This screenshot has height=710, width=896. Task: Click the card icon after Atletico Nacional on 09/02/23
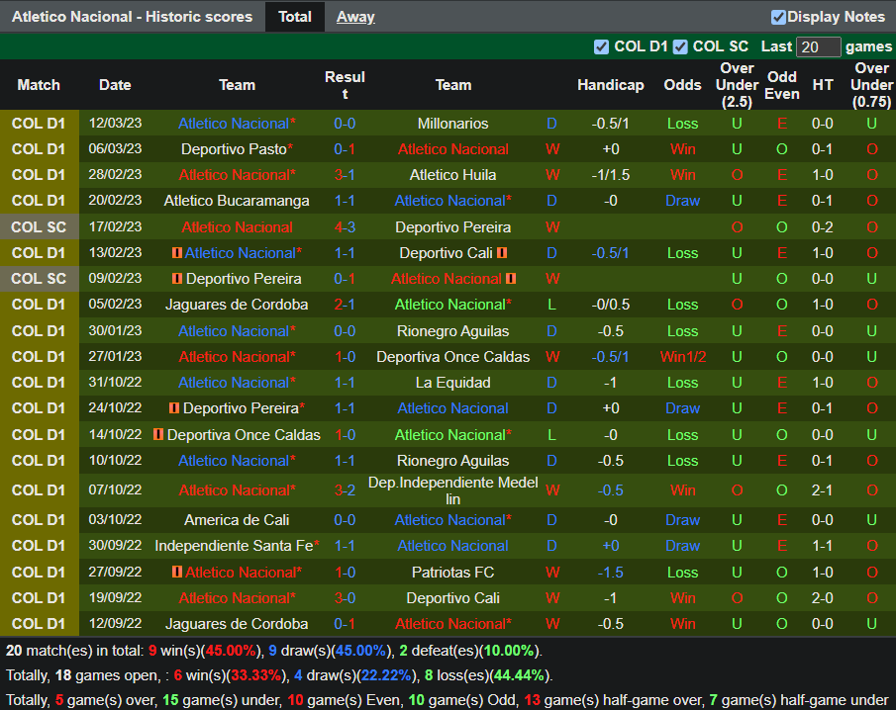511,279
